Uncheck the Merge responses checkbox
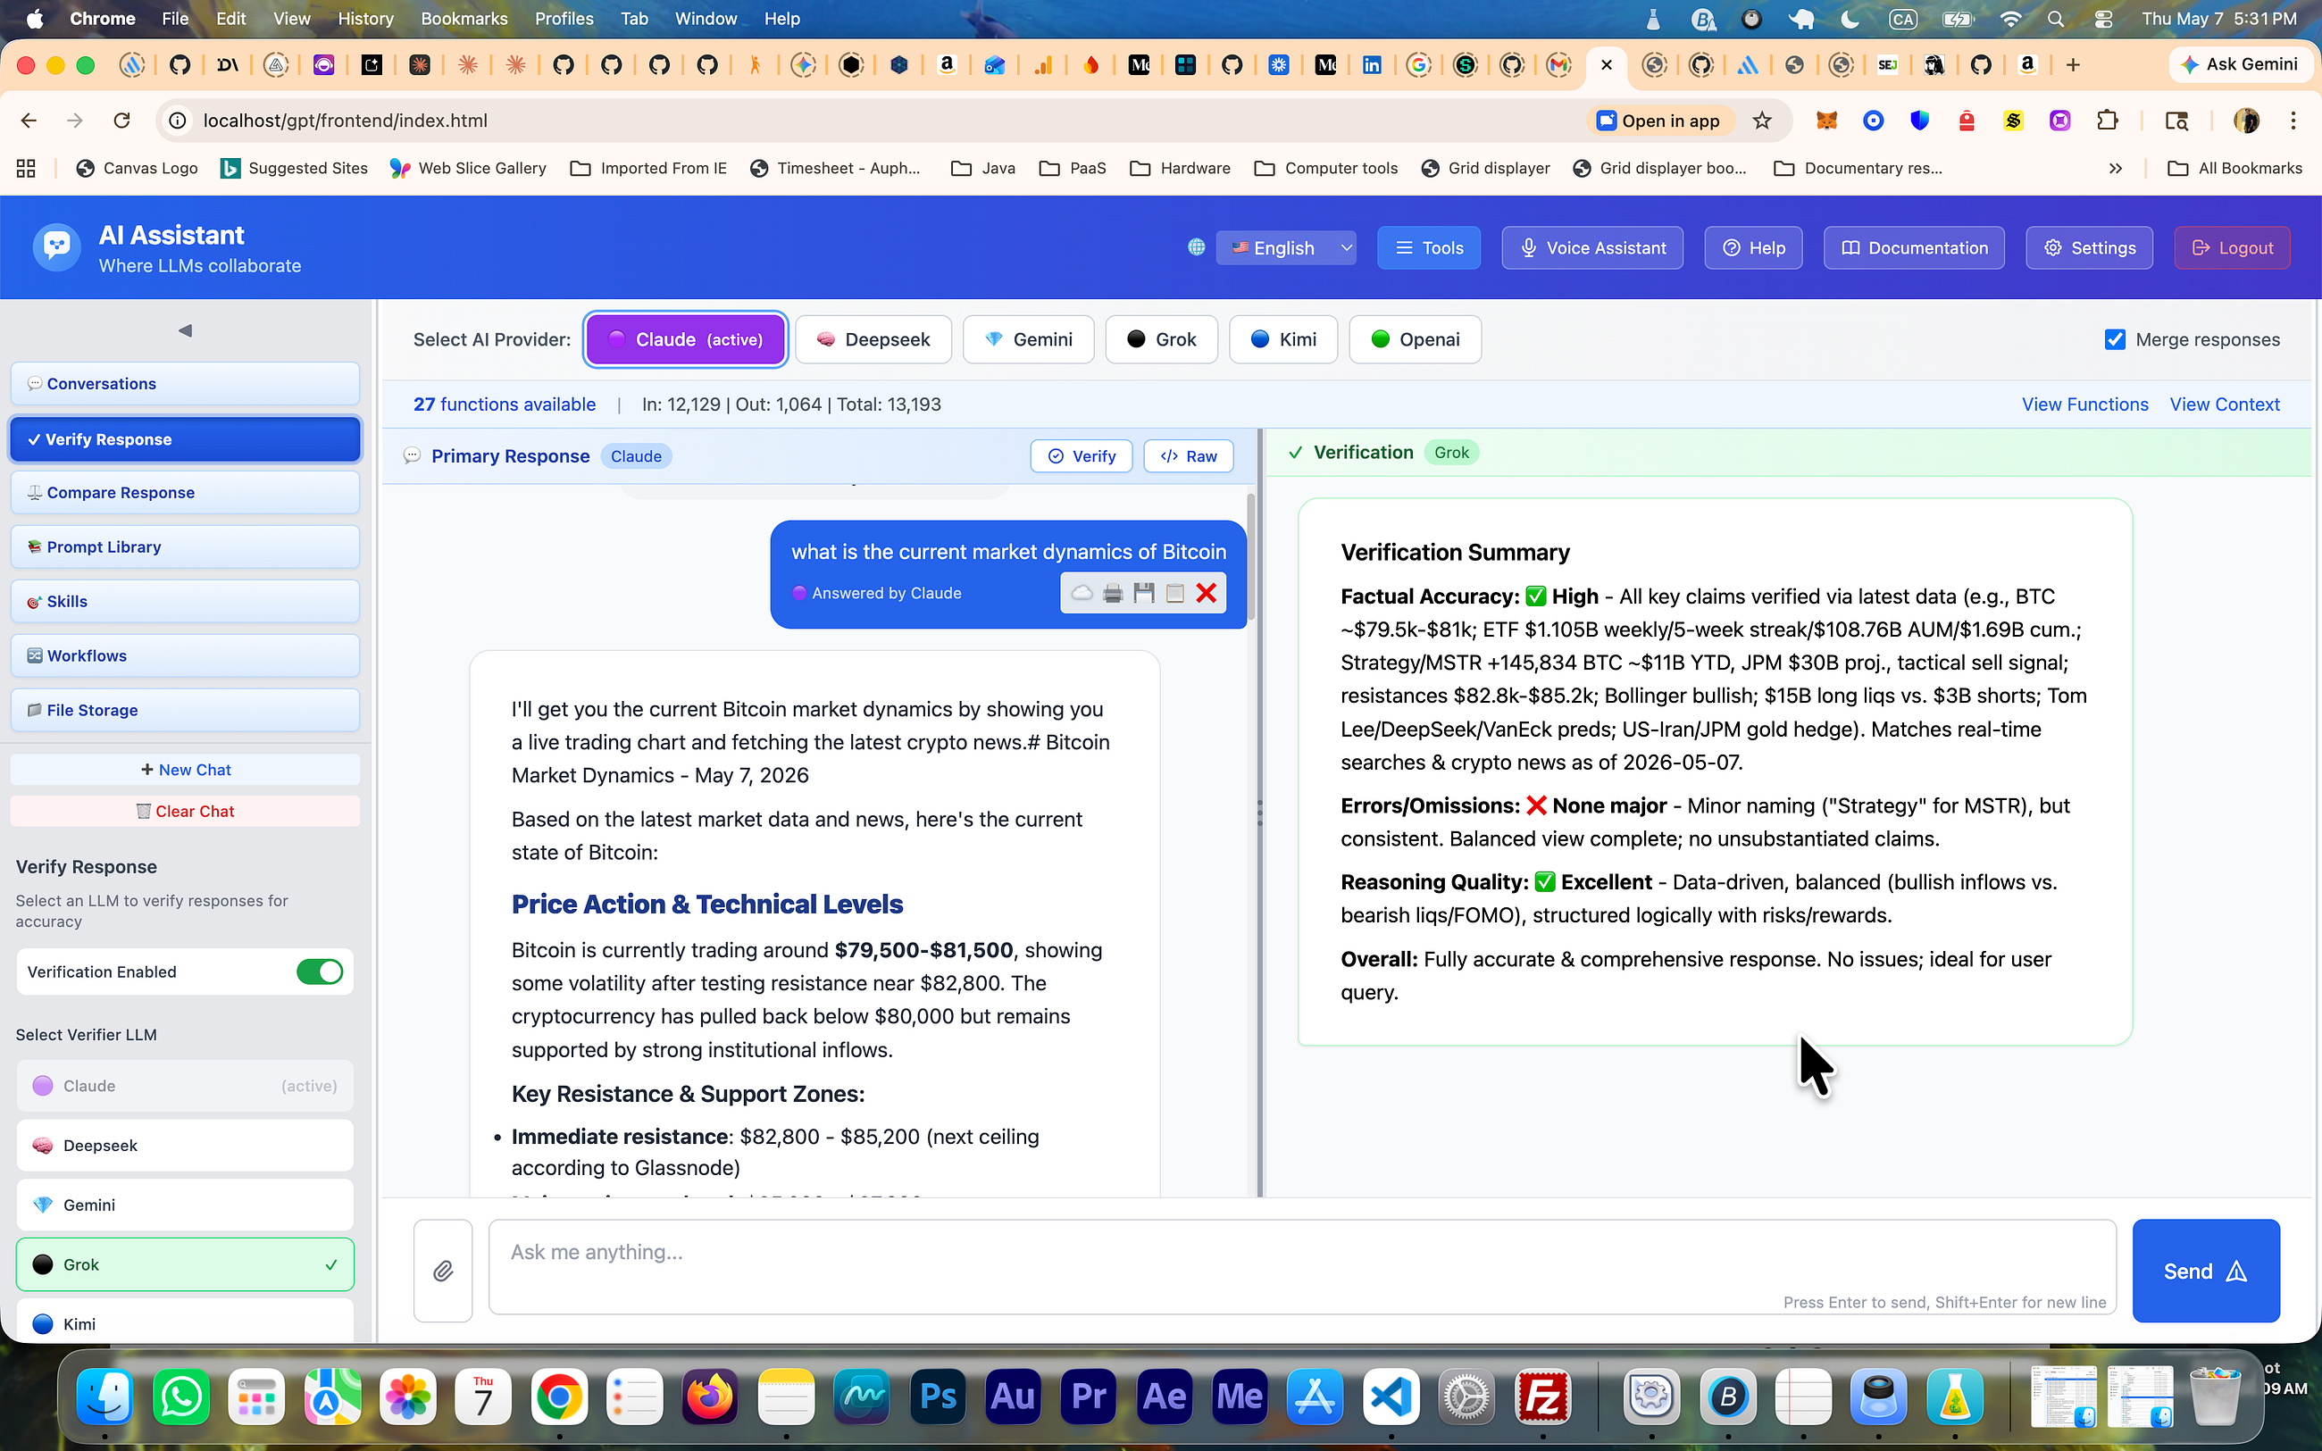 click(2115, 338)
